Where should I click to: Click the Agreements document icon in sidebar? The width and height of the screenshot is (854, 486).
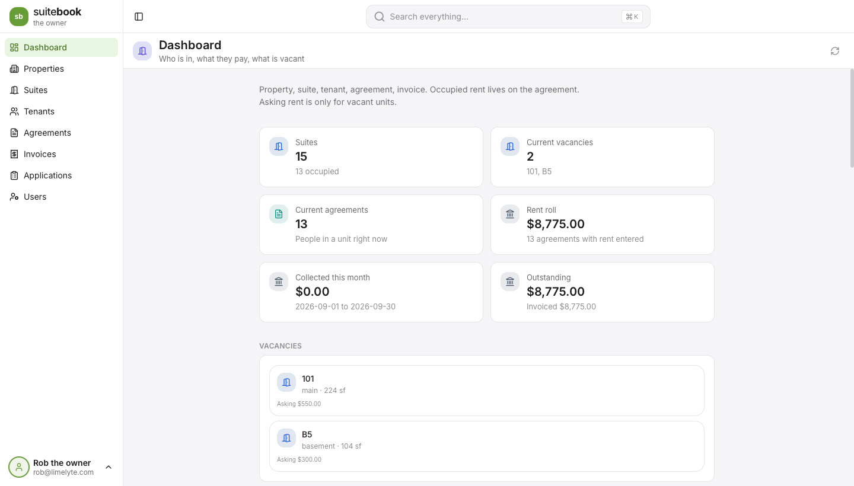[x=14, y=133]
